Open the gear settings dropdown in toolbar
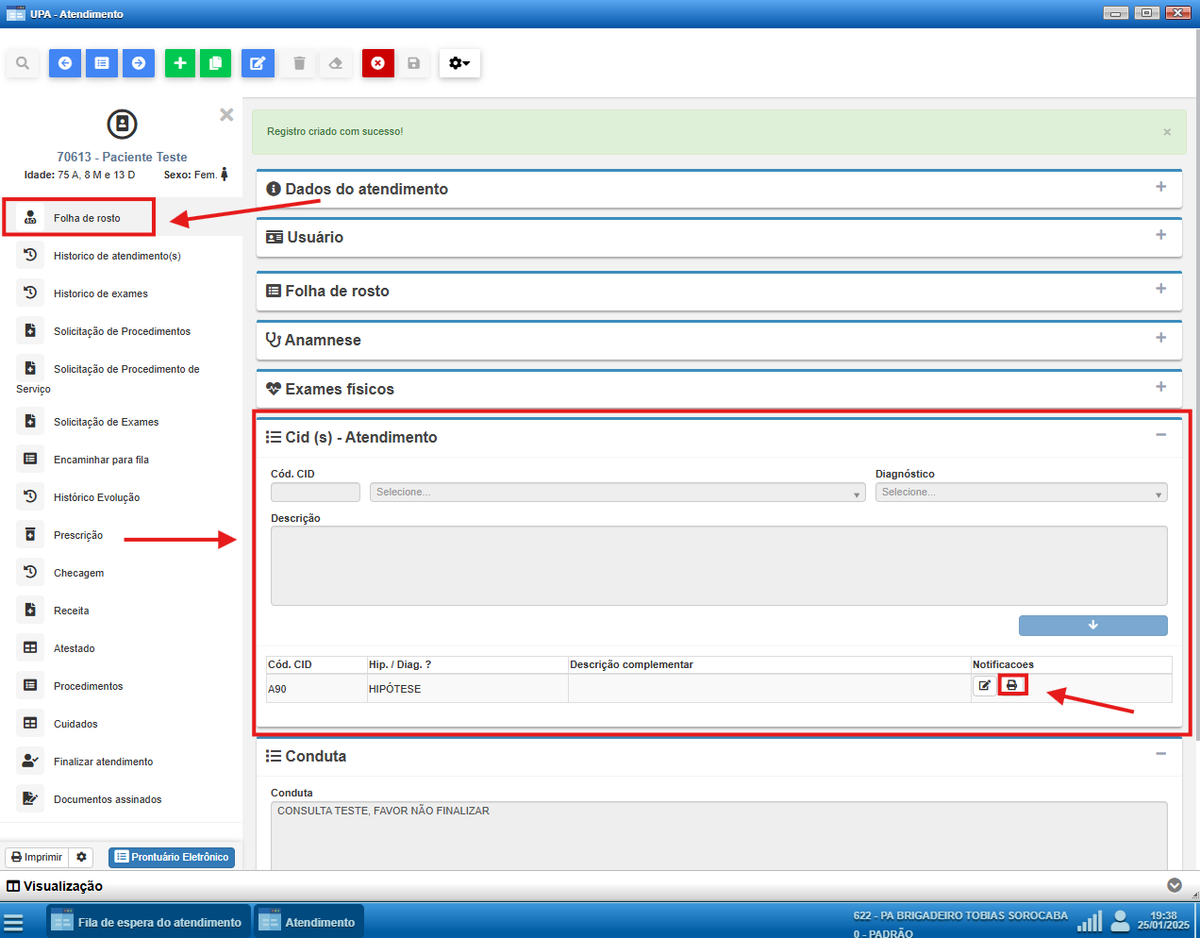 tap(459, 63)
